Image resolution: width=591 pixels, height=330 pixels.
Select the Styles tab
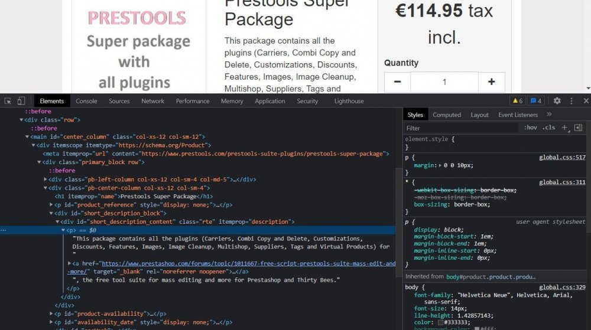pyautogui.click(x=415, y=115)
